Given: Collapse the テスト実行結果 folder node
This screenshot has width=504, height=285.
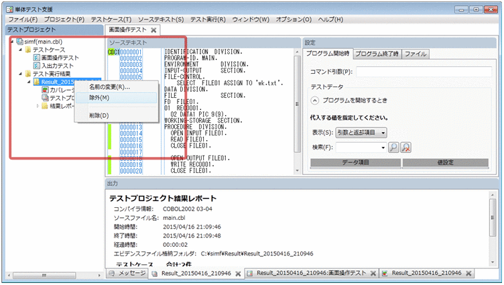Looking at the screenshot, I should pos(20,74).
